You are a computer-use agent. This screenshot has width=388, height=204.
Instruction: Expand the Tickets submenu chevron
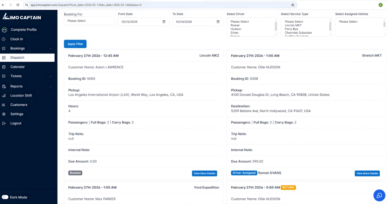[x=50, y=76]
